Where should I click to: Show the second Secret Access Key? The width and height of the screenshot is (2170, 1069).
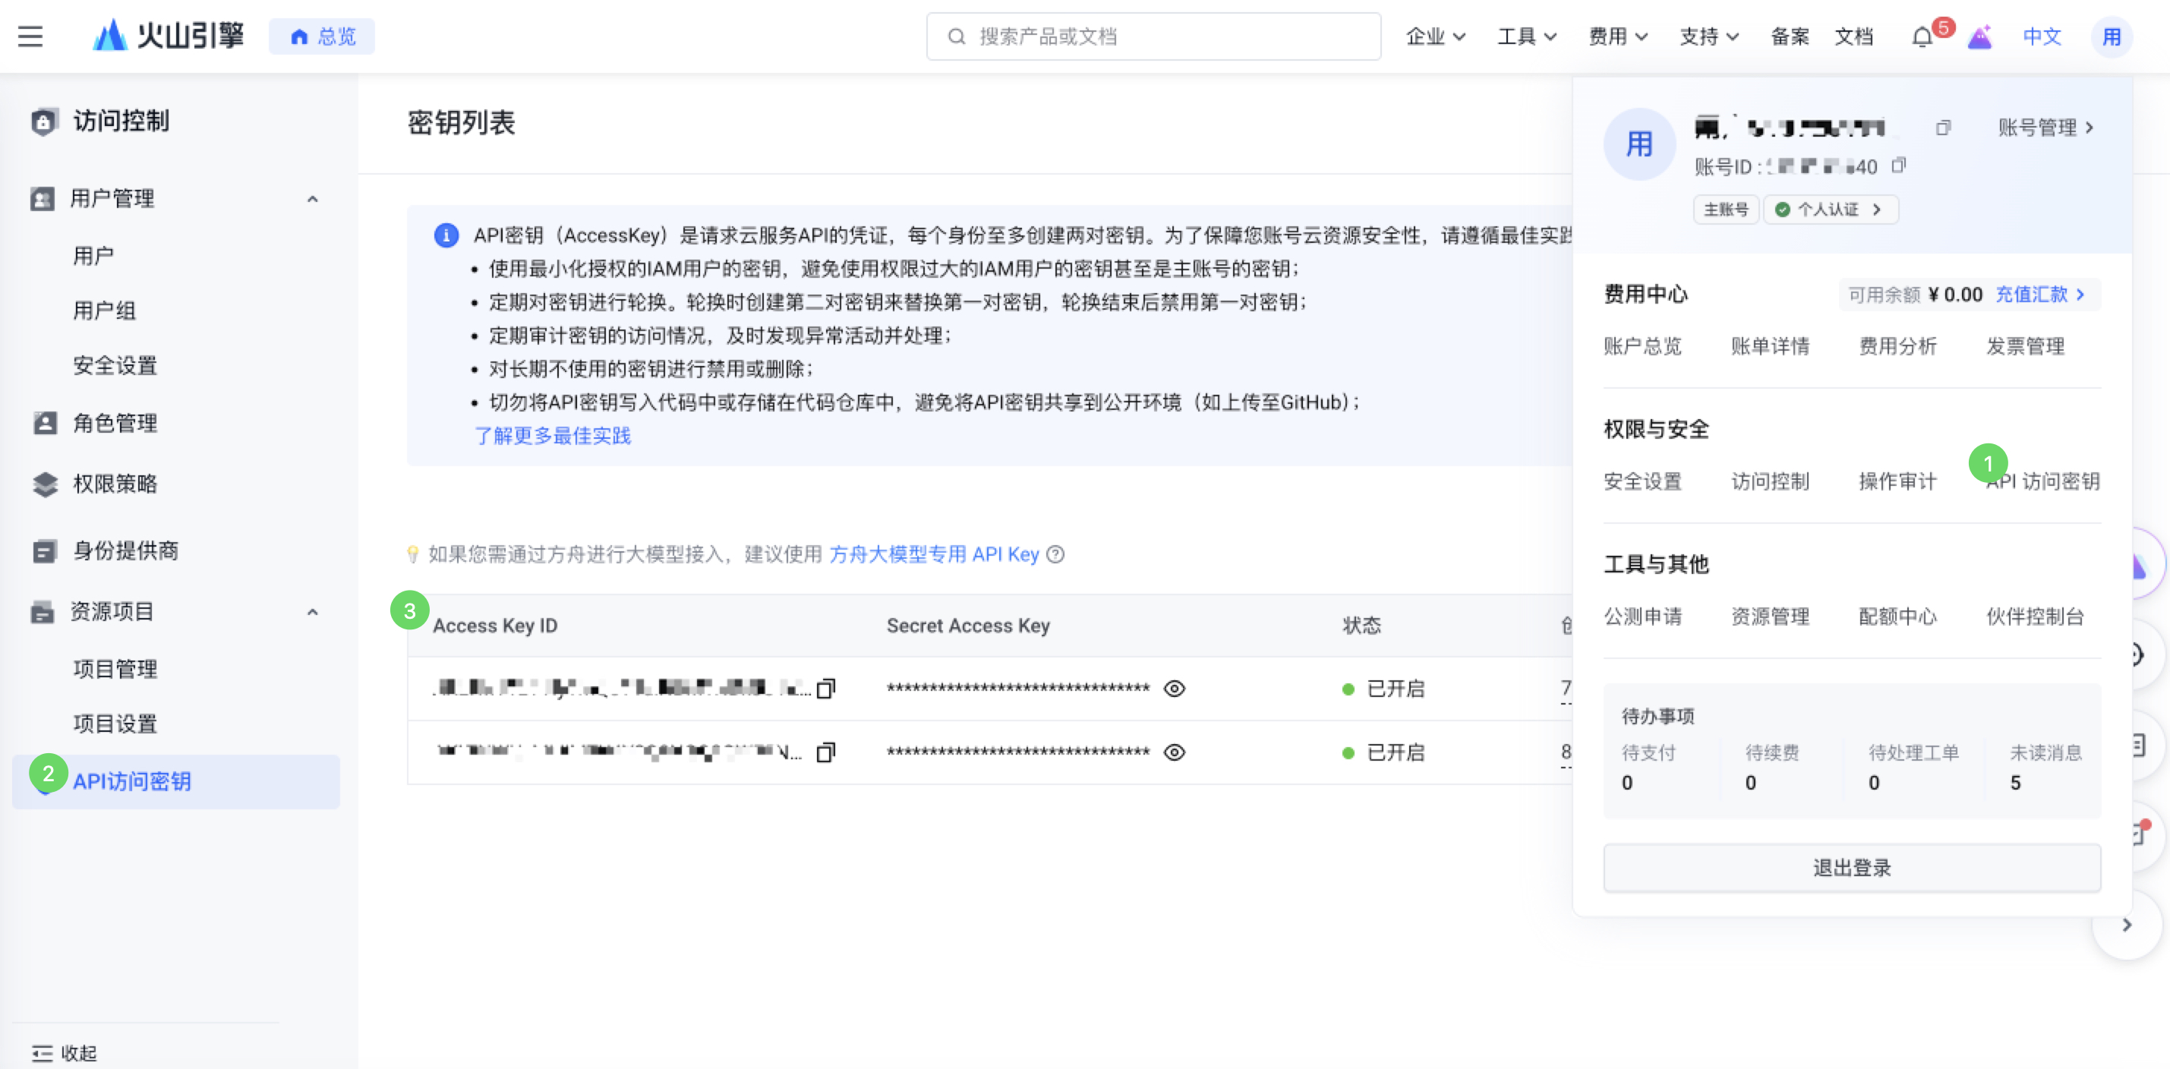pyautogui.click(x=1175, y=752)
